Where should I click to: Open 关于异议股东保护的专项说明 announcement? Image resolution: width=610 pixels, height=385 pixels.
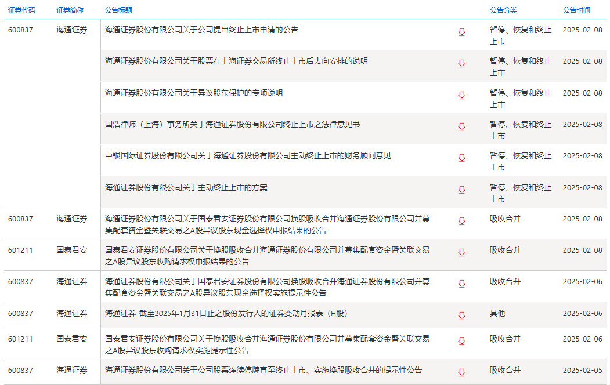194,93
